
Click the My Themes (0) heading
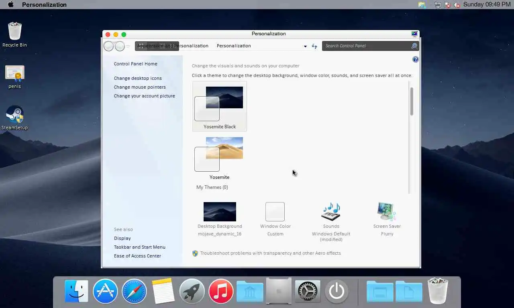pos(212,187)
